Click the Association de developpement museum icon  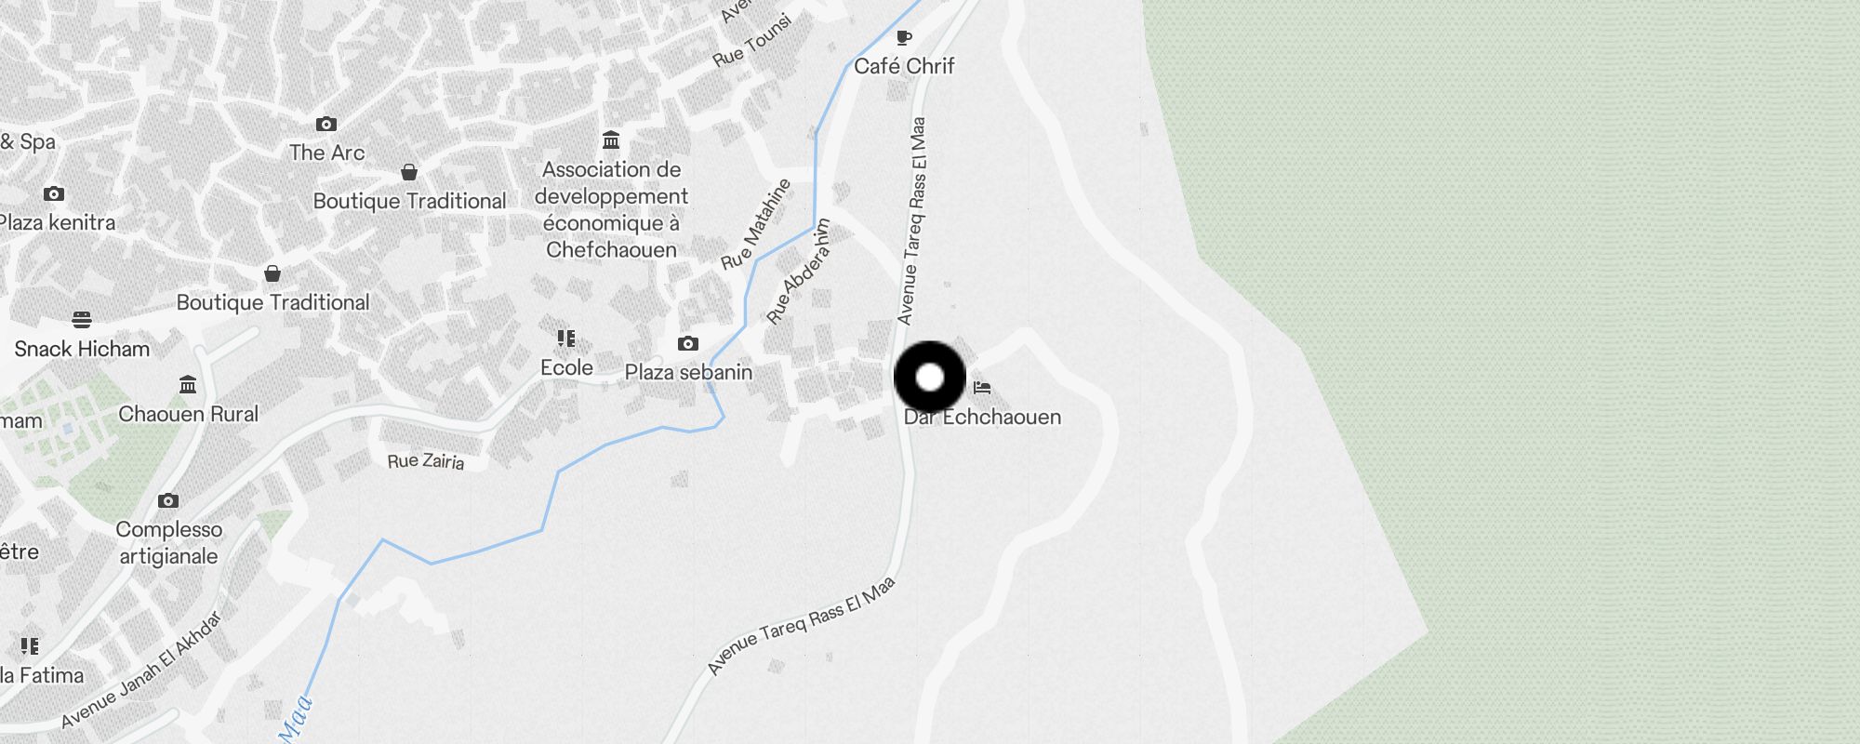611,140
